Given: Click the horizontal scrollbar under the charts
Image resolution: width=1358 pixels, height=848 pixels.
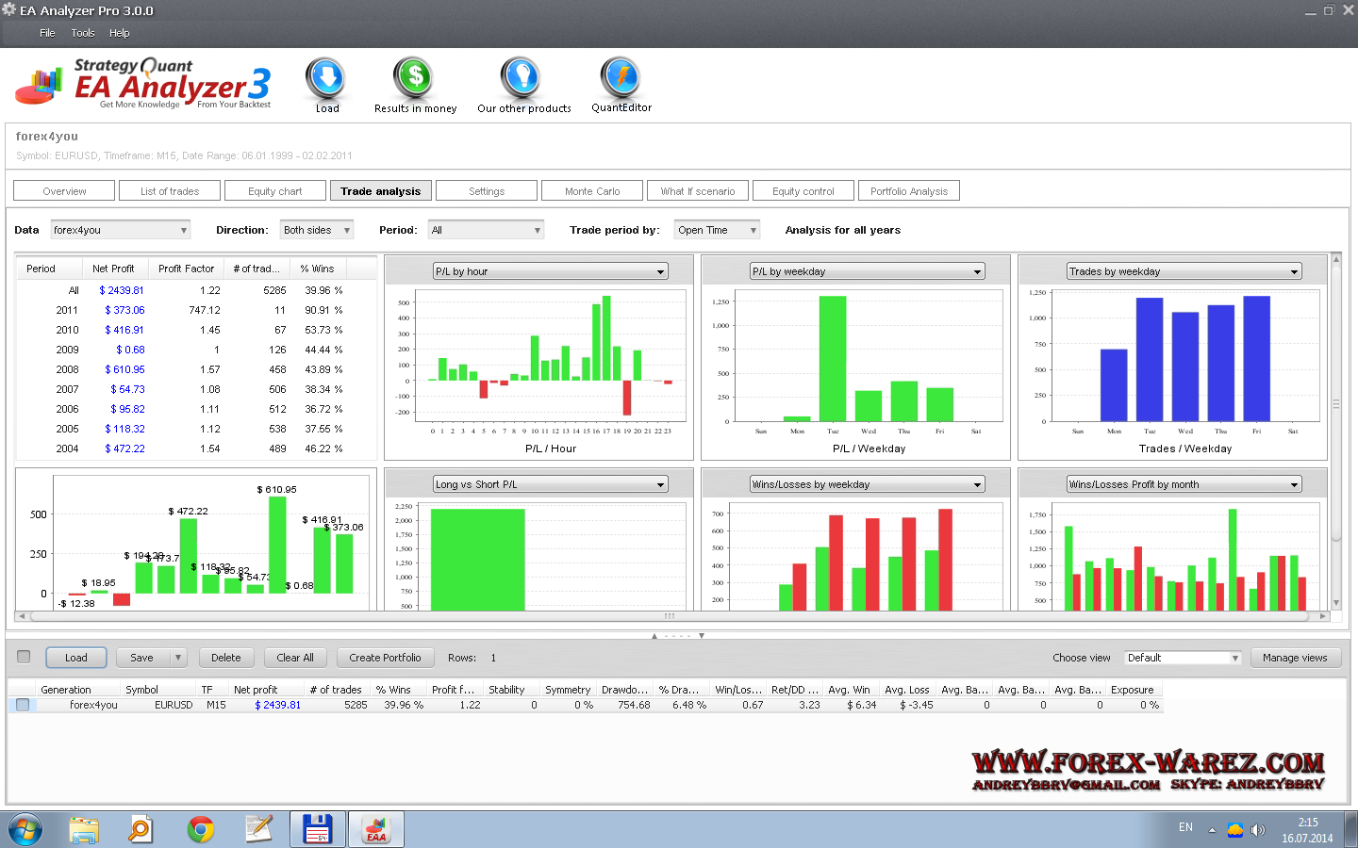Looking at the screenshot, I should (x=670, y=616).
